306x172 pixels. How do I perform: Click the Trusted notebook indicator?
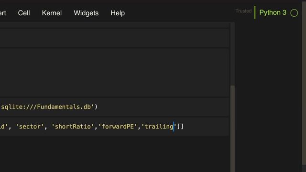pos(243,11)
